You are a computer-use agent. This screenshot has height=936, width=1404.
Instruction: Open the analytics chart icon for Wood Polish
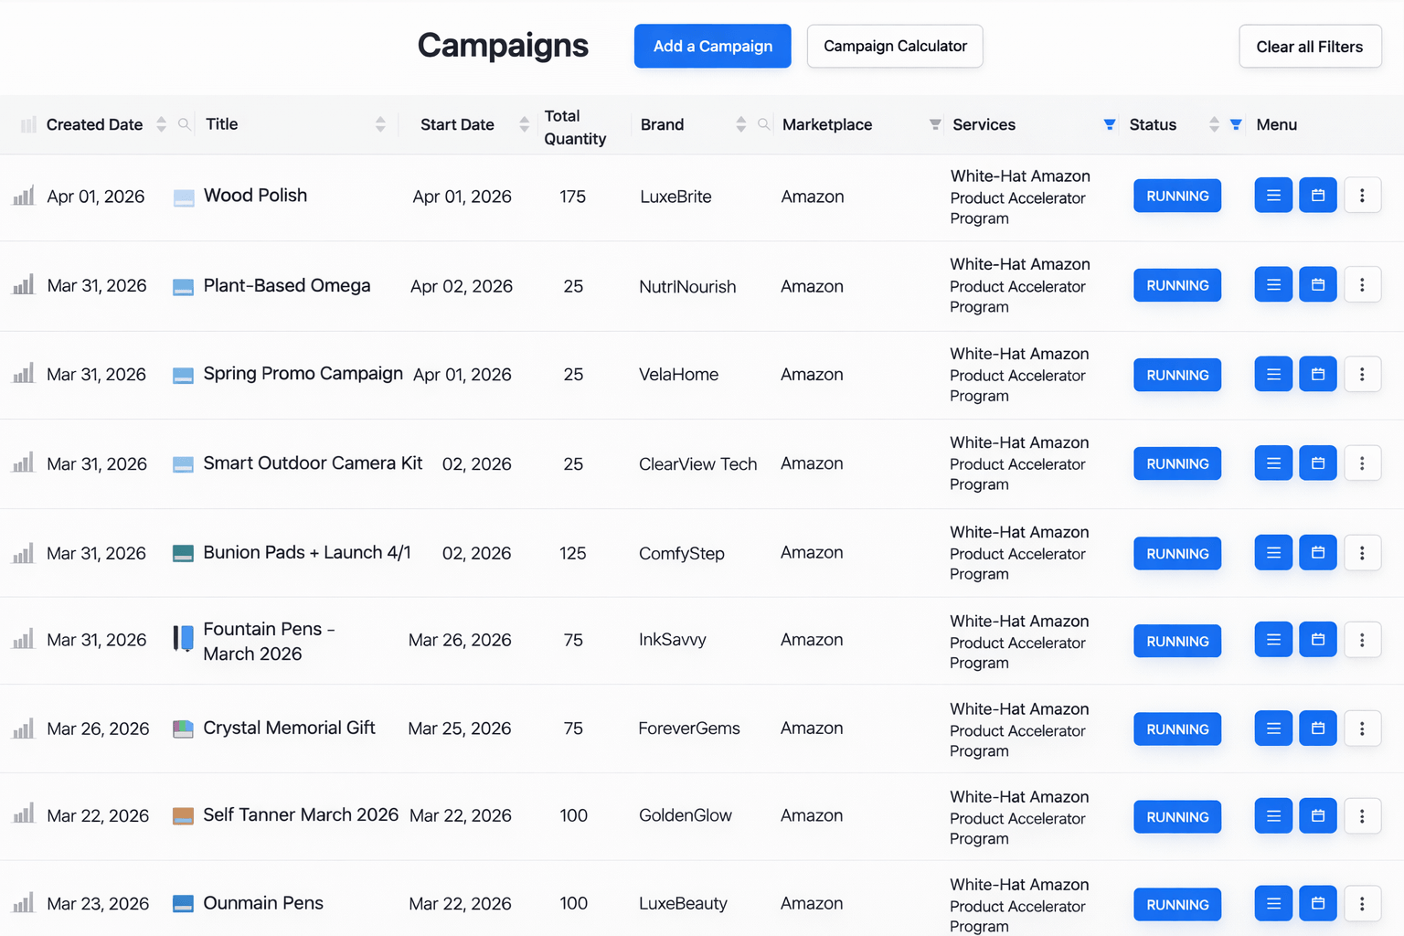(23, 195)
